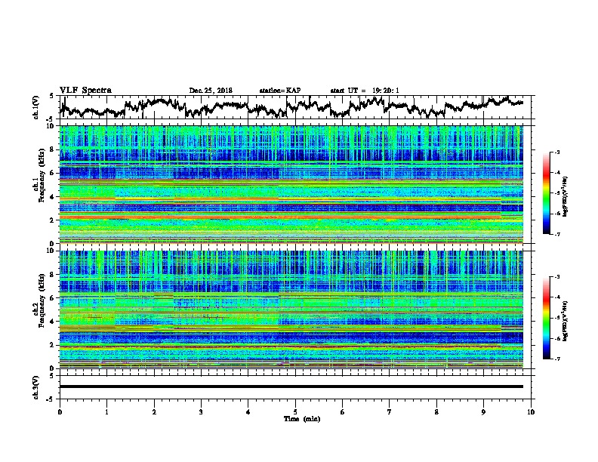This screenshot has height=462, width=598.
Task: Click the ch.2 colorbar units label
Action: pos(566,321)
